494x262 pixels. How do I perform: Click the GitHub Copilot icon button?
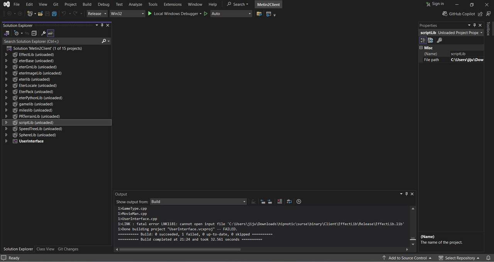click(458, 14)
